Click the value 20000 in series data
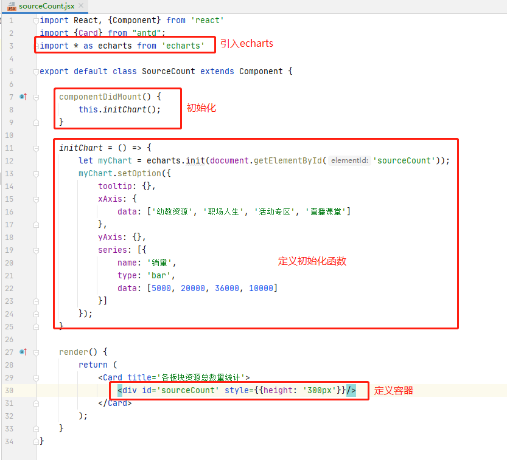The height and width of the screenshot is (460, 507). point(193,288)
